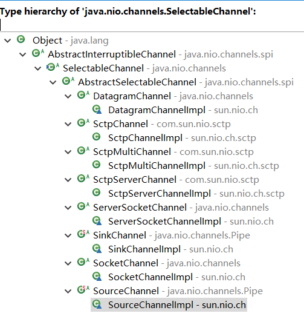The height and width of the screenshot is (322, 304).
Task: Select 'Object - java.lang' row
Action: point(70,41)
